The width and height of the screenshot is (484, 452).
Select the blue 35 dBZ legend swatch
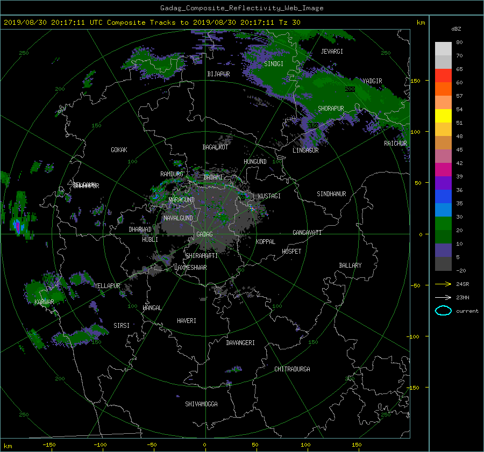coord(443,197)
